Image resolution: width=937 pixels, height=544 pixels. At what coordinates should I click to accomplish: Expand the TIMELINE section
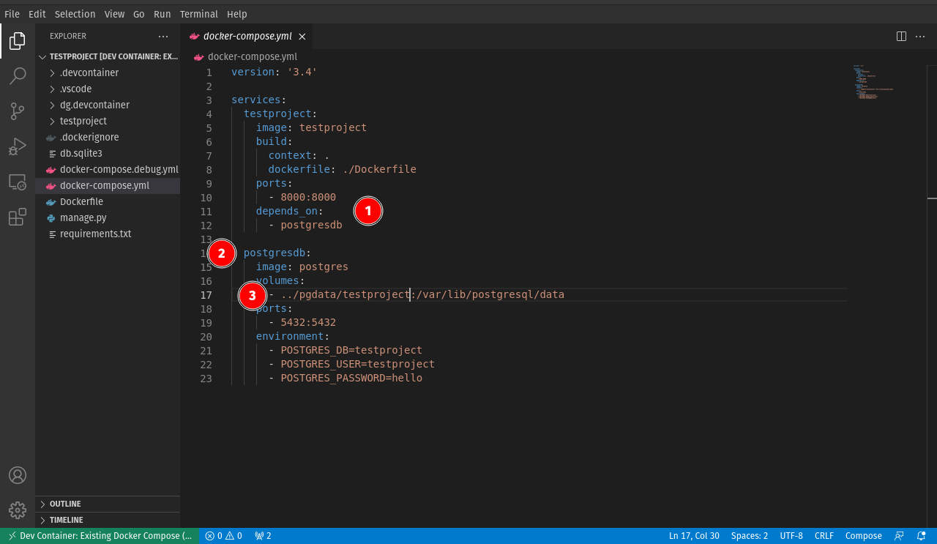(108, 520)
